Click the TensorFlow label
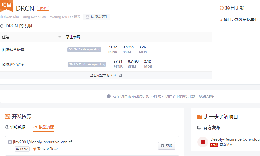Screen dimensions: 260x156 (x=47, y=149)
